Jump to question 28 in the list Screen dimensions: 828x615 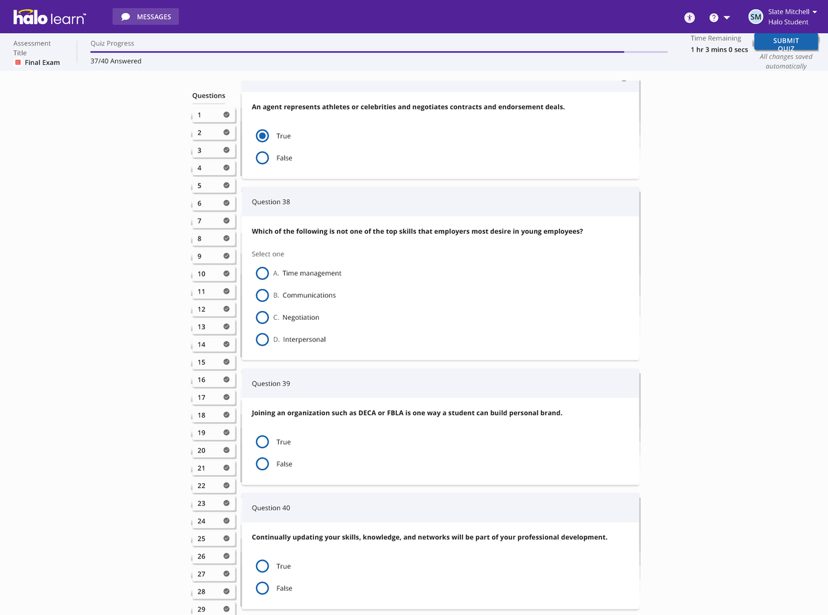click(214, 592)
